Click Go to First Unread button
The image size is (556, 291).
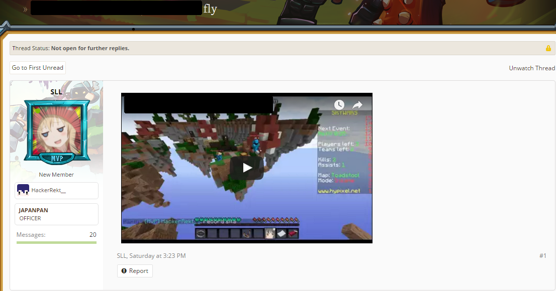coord(38,68)
